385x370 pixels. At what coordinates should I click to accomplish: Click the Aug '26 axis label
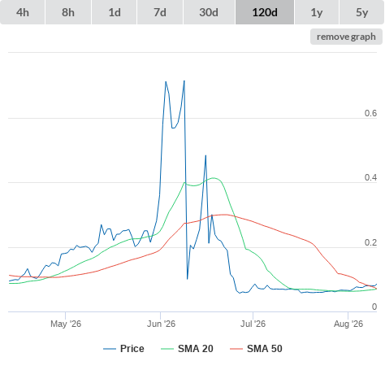pyautogui.click(x=348, y=324)
